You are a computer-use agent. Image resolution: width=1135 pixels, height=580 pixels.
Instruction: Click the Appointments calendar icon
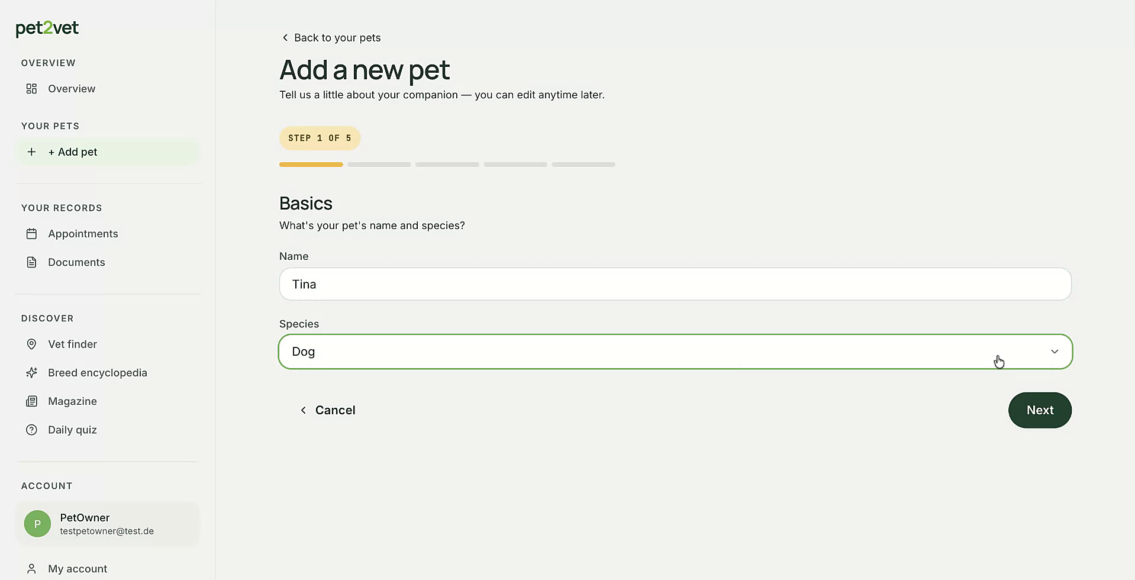point(31,234)
